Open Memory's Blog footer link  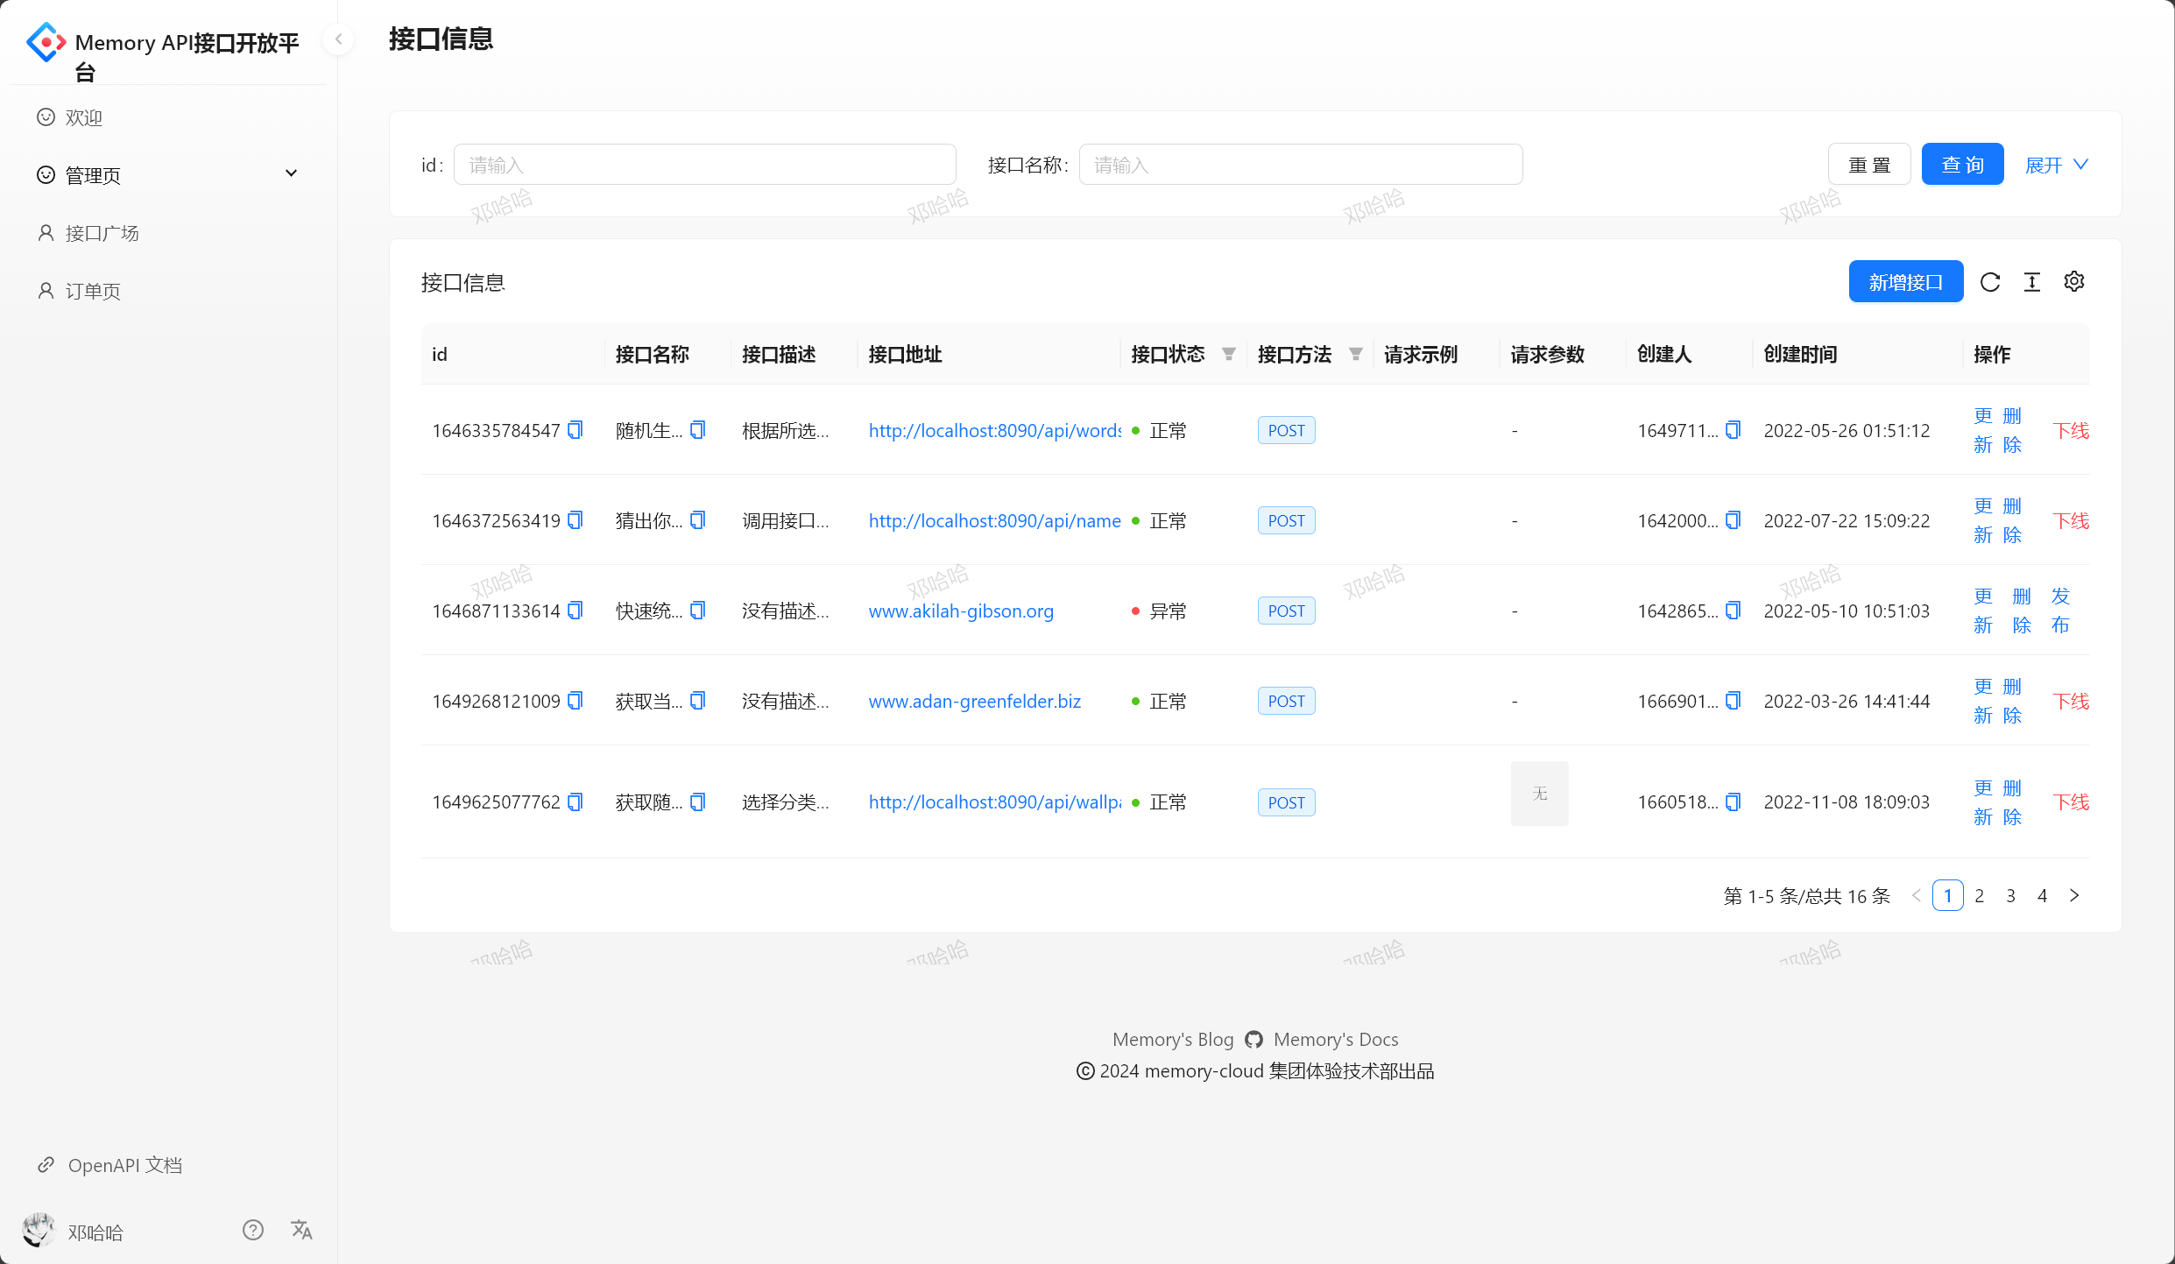point(1173,1040)
